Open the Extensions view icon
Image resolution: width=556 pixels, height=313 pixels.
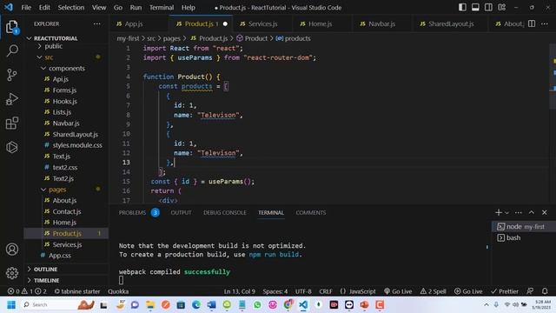(x=12, y=123)
